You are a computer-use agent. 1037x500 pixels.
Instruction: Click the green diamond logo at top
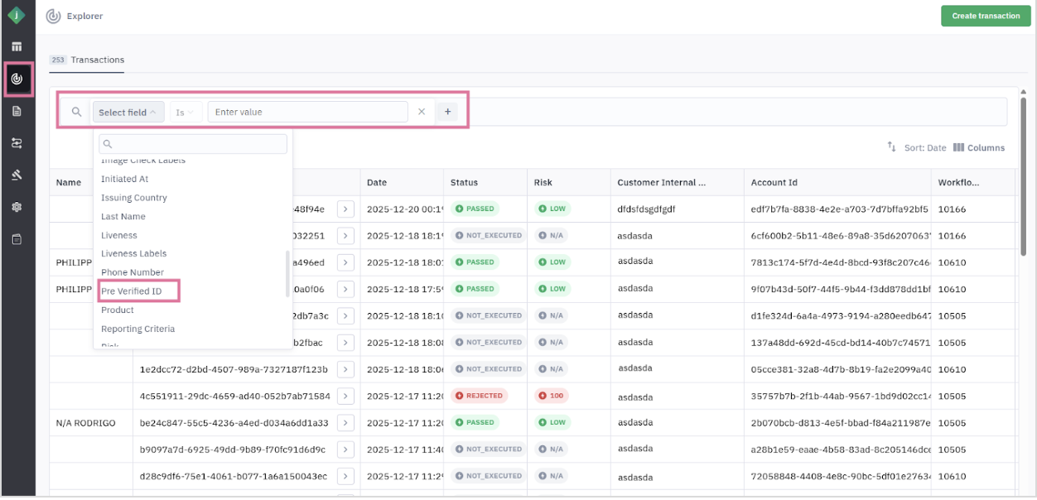coord(17,15)
